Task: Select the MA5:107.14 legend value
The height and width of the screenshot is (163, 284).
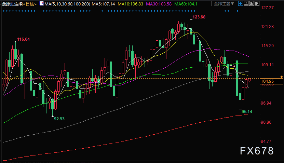Action: pos(103,4)
